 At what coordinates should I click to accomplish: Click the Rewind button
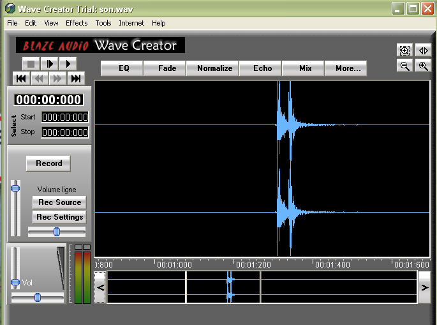point(40,79)
